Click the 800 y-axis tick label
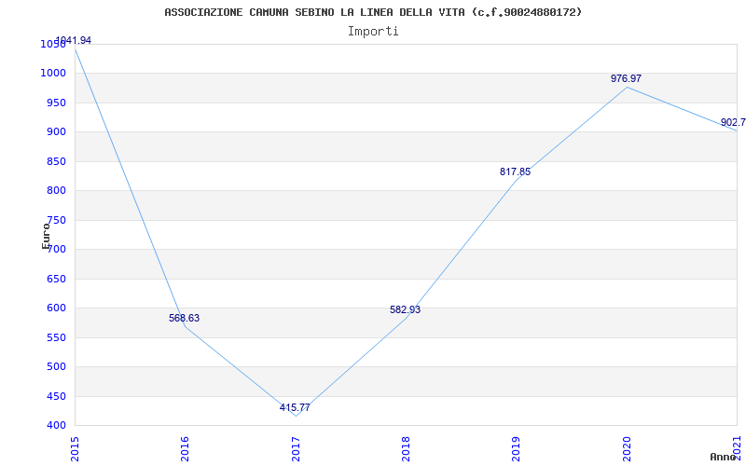 (x=56, y=191)
